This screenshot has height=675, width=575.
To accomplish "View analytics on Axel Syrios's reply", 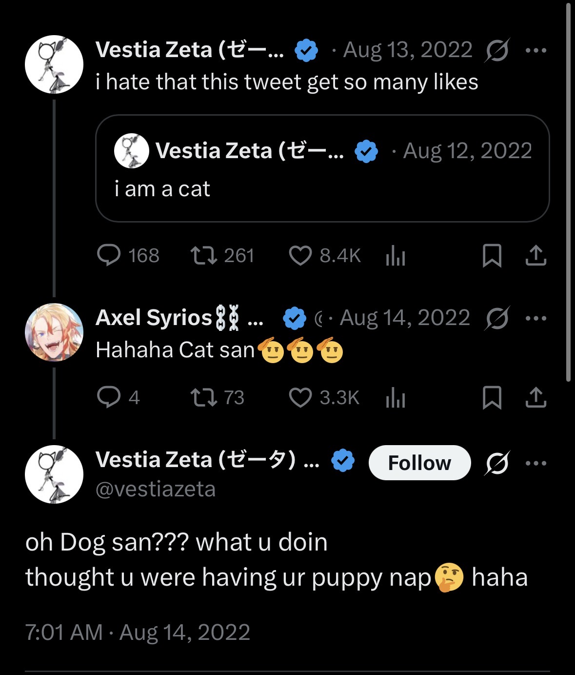I will point(396,397).
